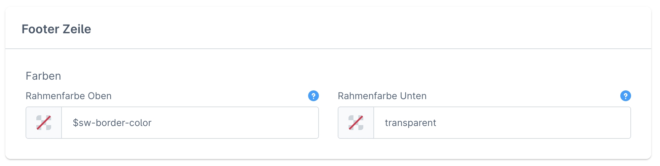Click the 'Rahmenfarbe Oben' field label
The width and height of the screenshot is (660, 166).
point(69,96)
